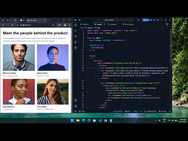Click the chat/copilot icon beside Sign In

click(138, 20)
